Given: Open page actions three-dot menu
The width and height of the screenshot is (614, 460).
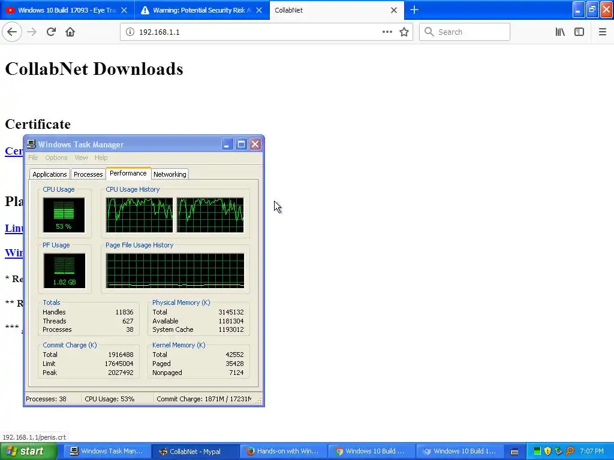Looking at the screenshot, I should (x=387, y=32).
